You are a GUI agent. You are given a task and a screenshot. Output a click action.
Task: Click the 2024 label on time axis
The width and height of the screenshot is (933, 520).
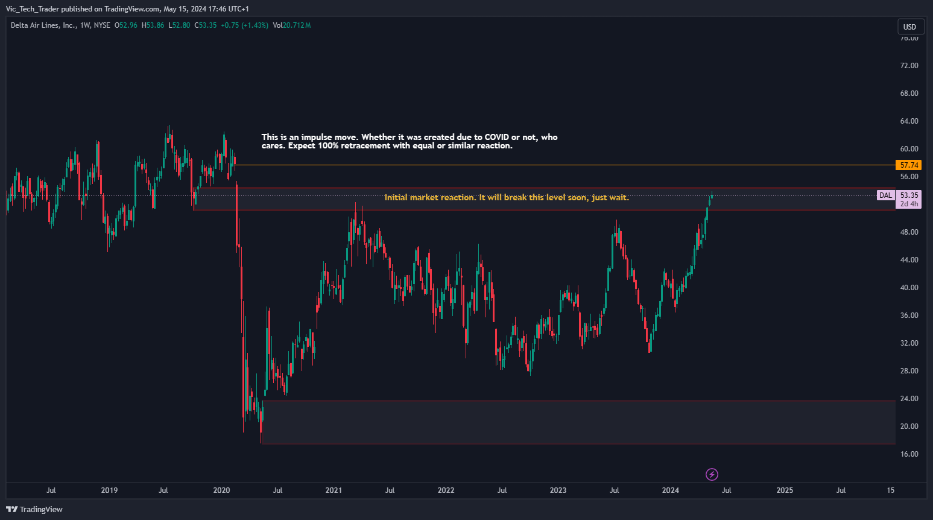tap(670, 490)
